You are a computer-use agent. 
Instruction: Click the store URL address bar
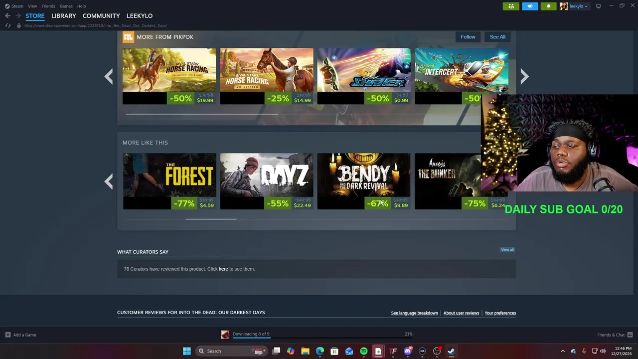[95, 25]
